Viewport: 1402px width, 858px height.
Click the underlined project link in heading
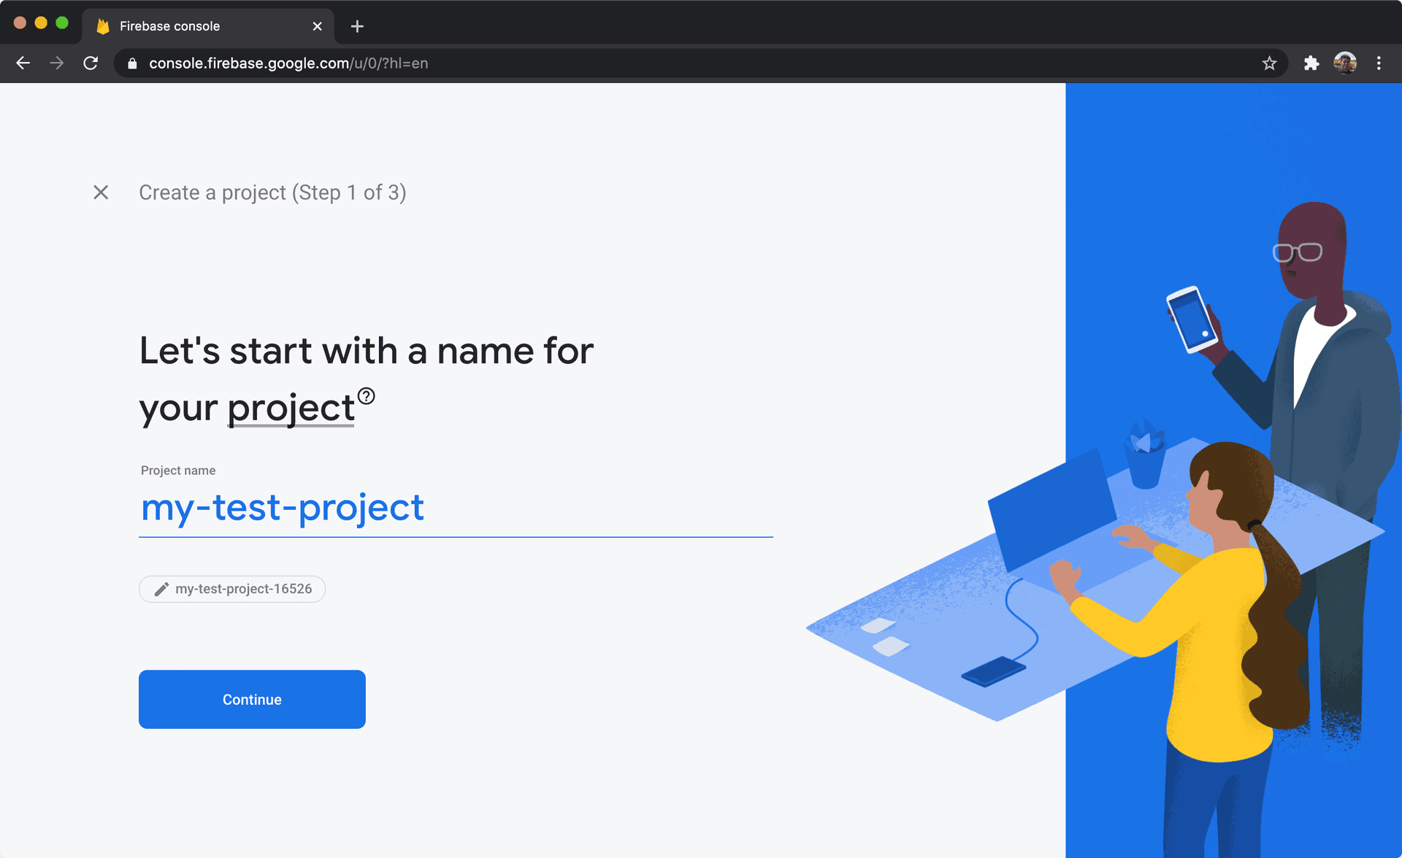click(291, 407)
